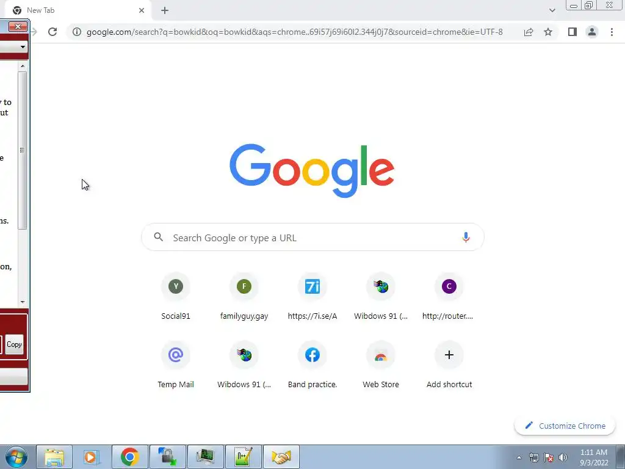This screenshot has height=469, width=625.
Task: Open the padlock network taskbar app
Action: [167, 457]
